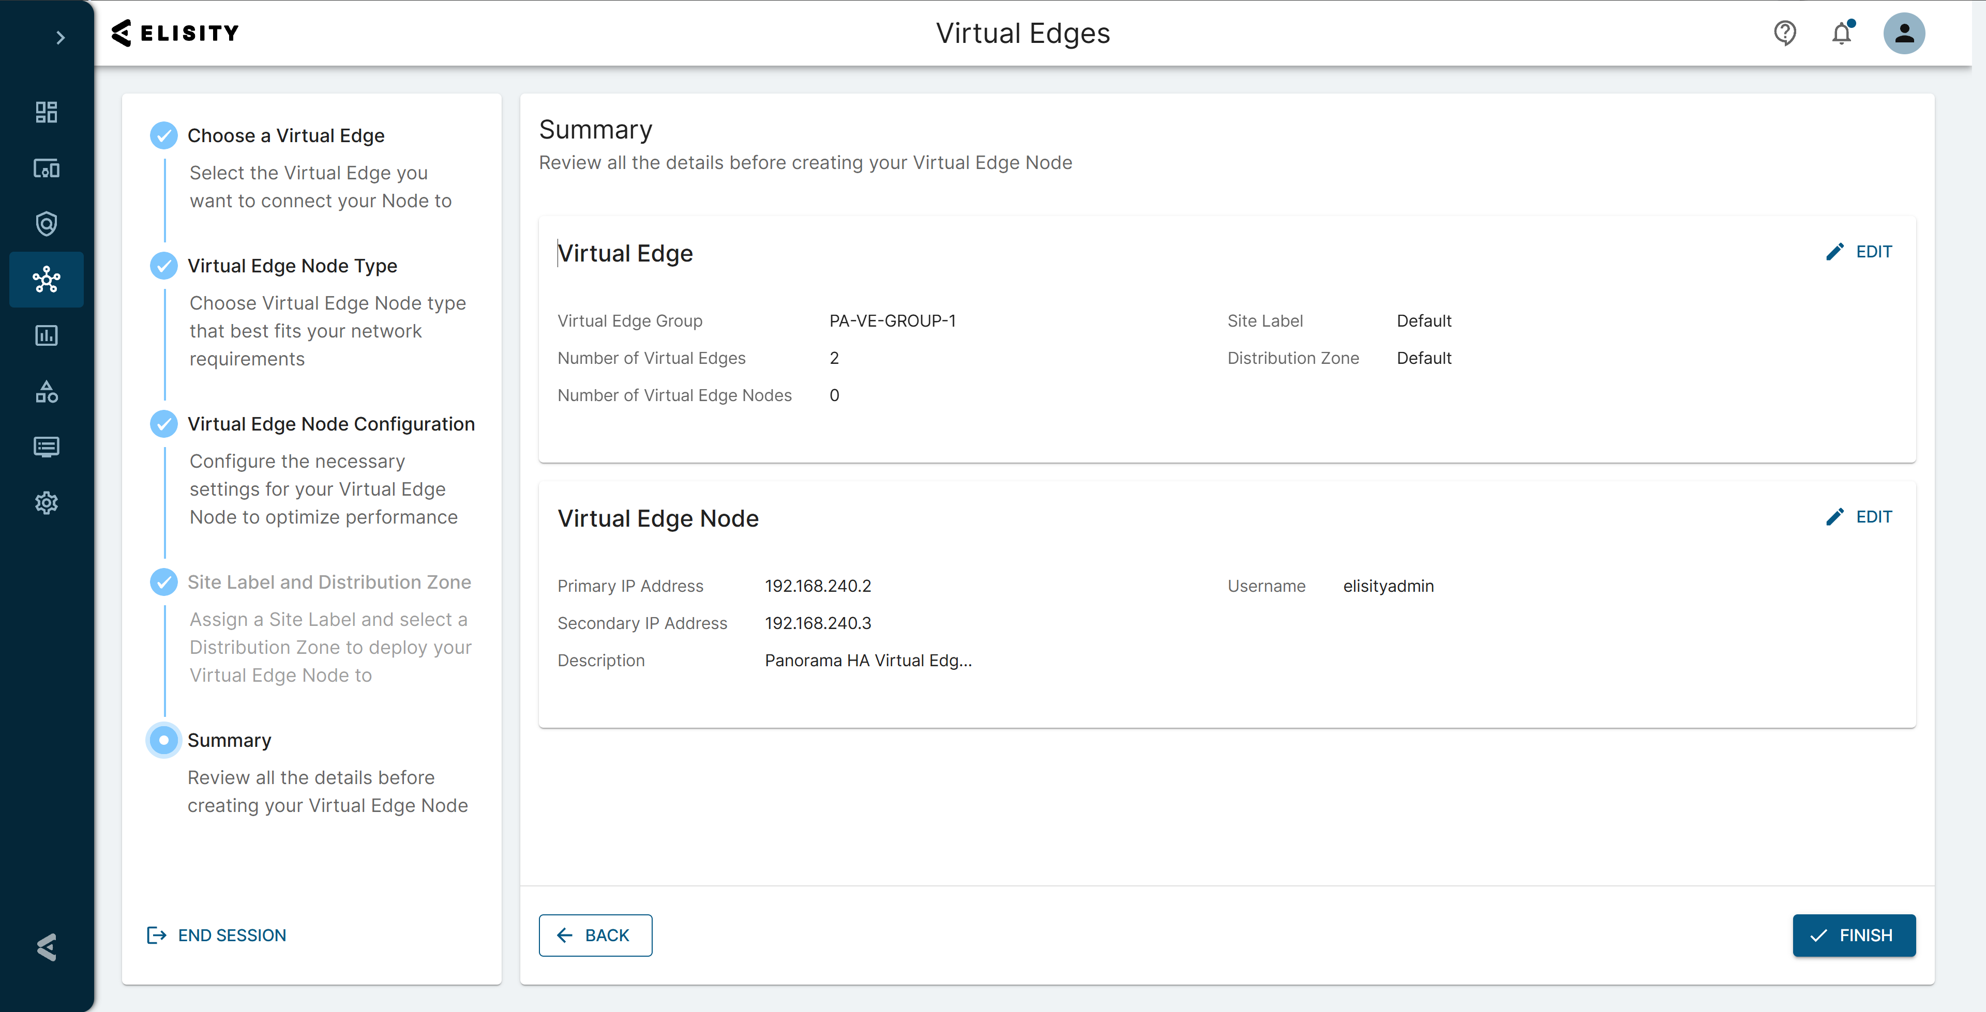Image resolution: width=1986 pixels, height=1012 pixels.
Task: Open the monitor logs icon in sidebar
Action: pos(46,447)
